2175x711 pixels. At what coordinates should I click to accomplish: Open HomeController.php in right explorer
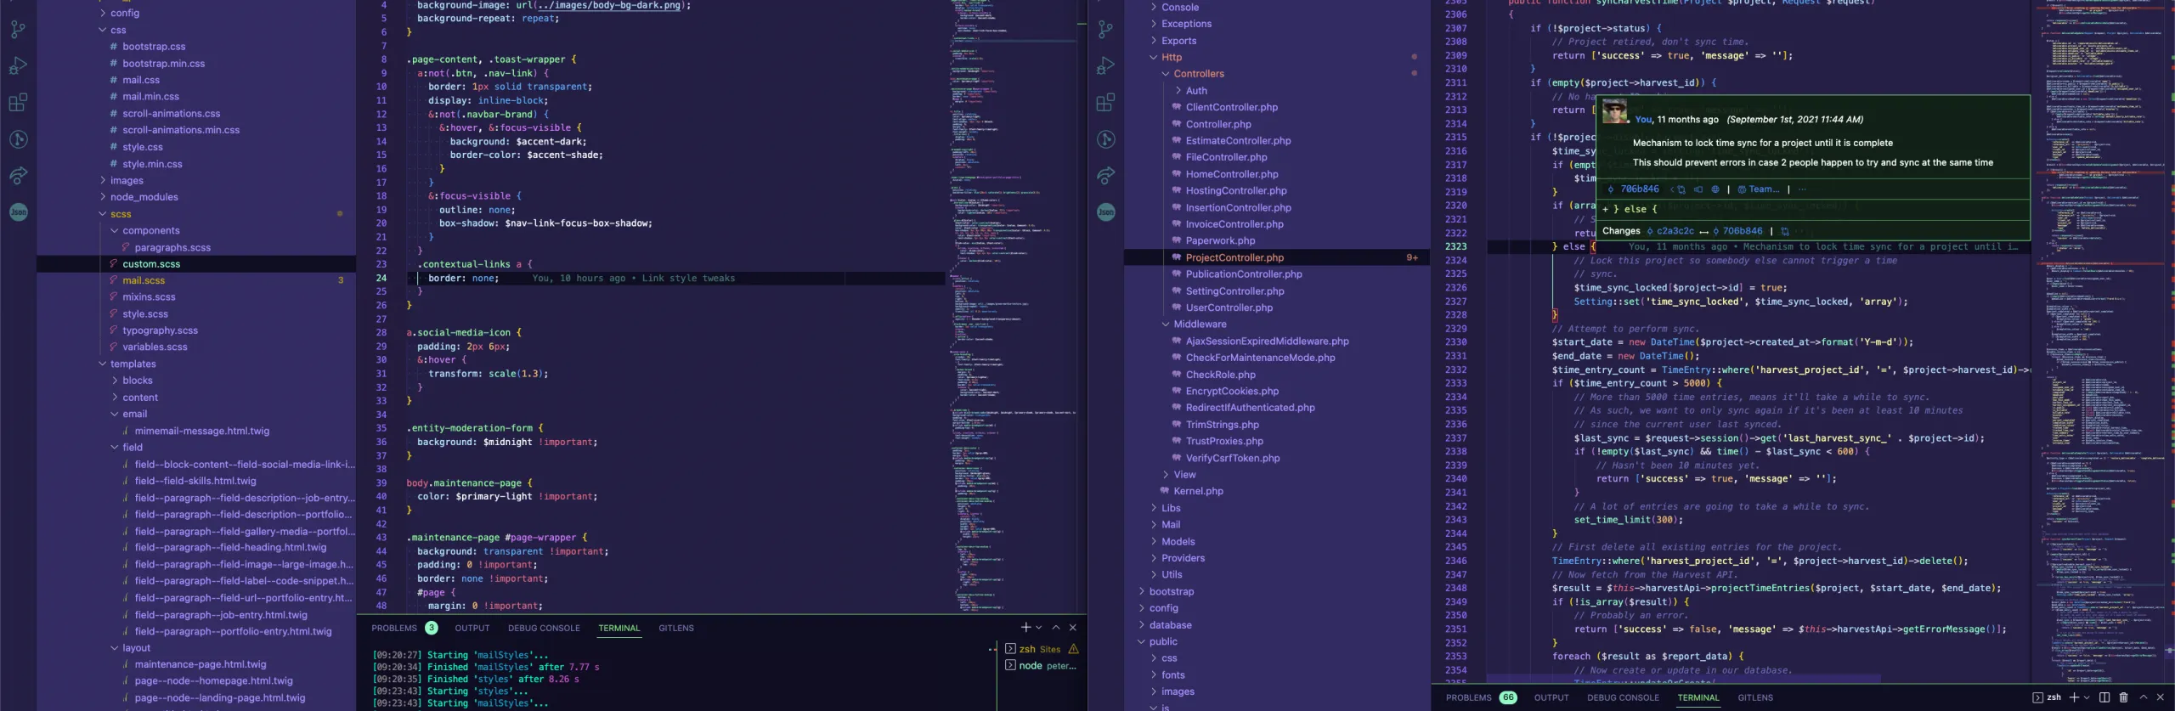pos(1232,174)
